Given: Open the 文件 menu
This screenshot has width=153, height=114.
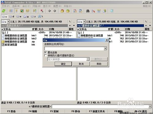Looking at the screenshot, I should (x=6, y=6).
